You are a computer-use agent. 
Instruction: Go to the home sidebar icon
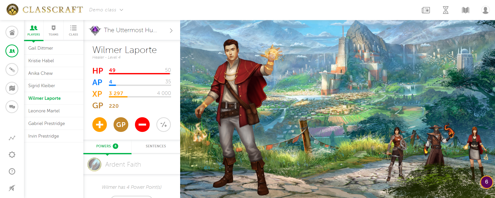point(12,32)
